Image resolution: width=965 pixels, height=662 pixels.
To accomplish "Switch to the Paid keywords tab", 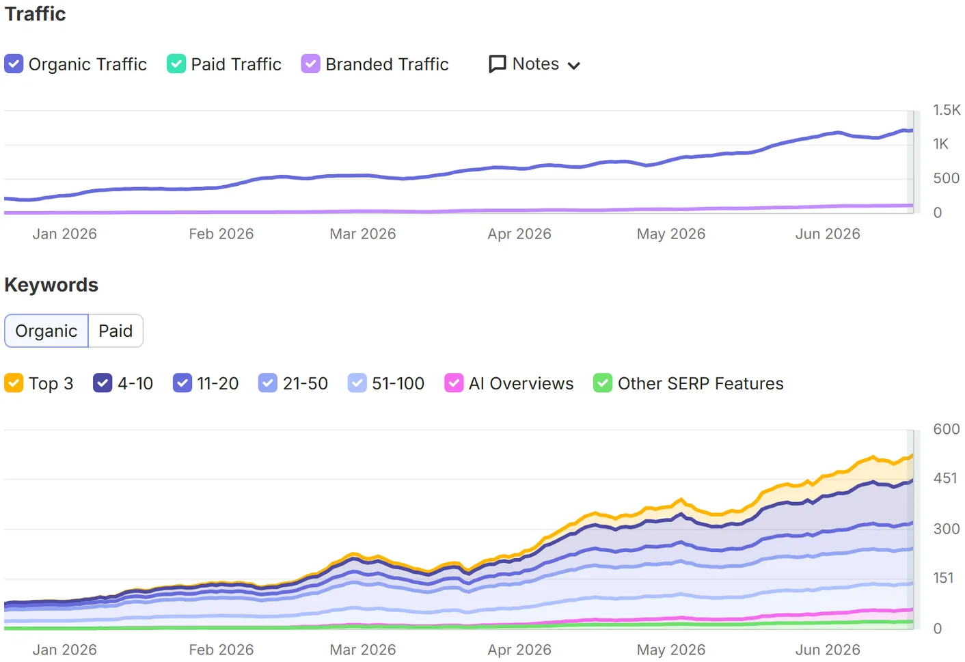I will 115,331.
